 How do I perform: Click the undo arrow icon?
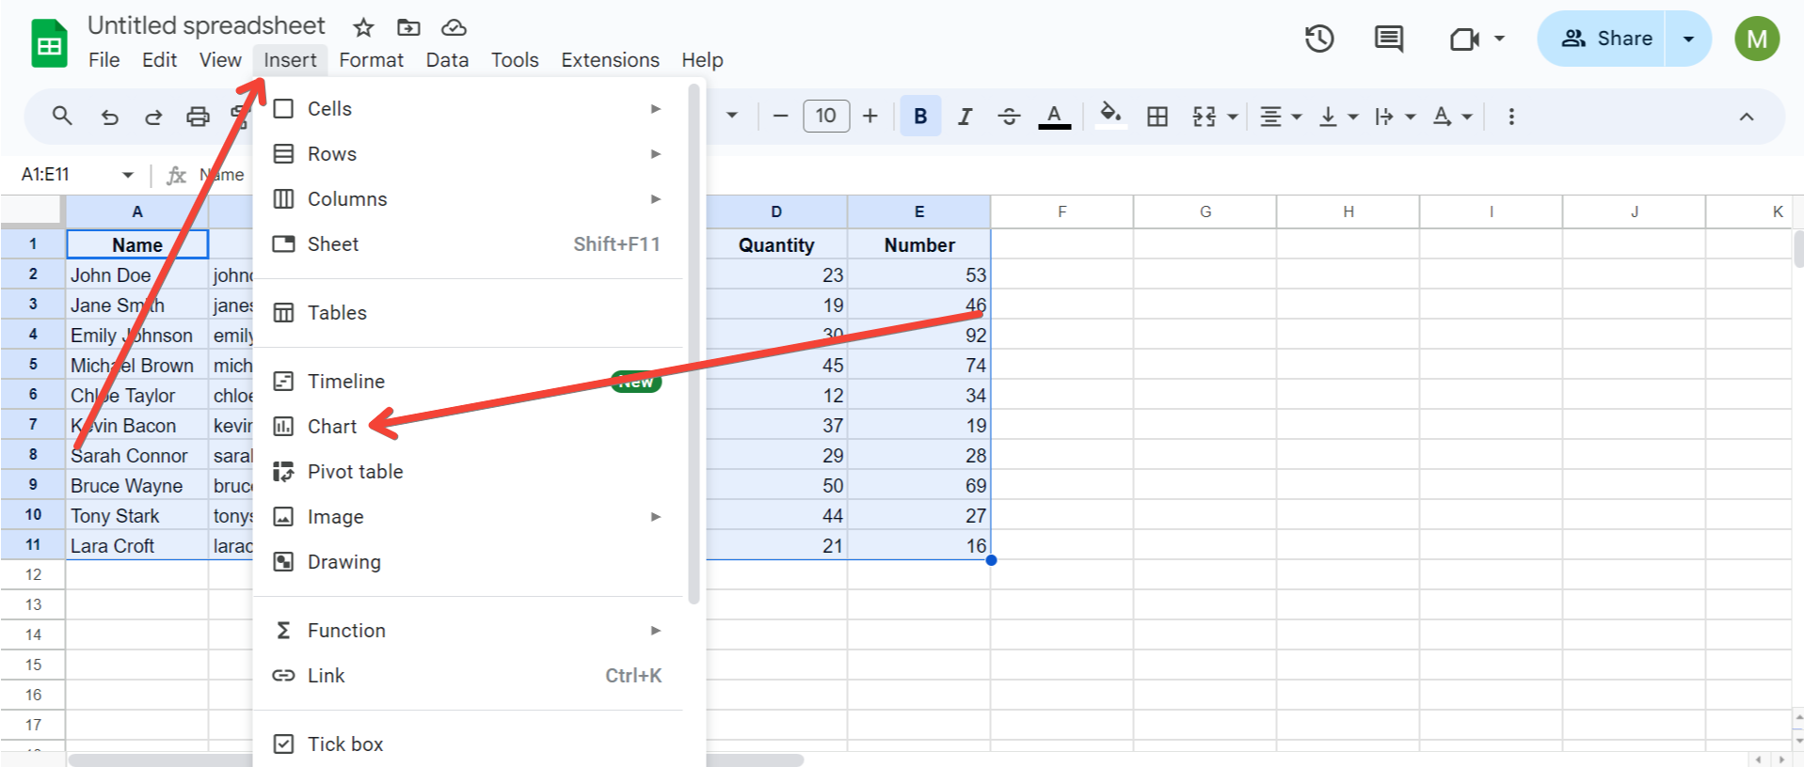(x=110, y=117)
